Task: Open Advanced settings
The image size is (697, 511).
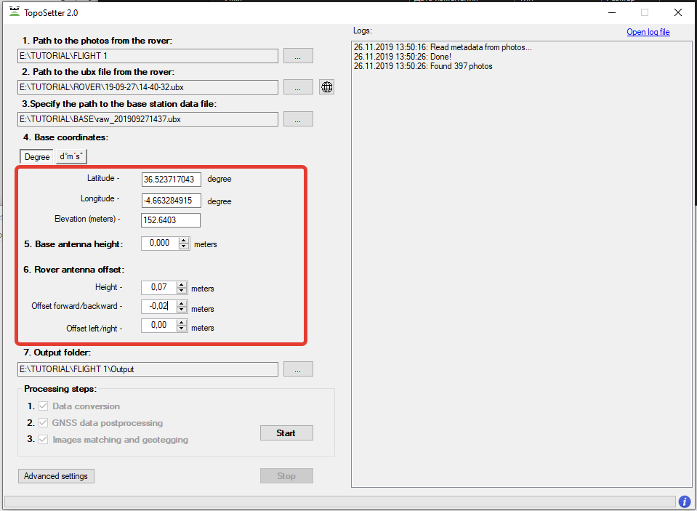Action: pyautogui.click(x=56, y=476)
